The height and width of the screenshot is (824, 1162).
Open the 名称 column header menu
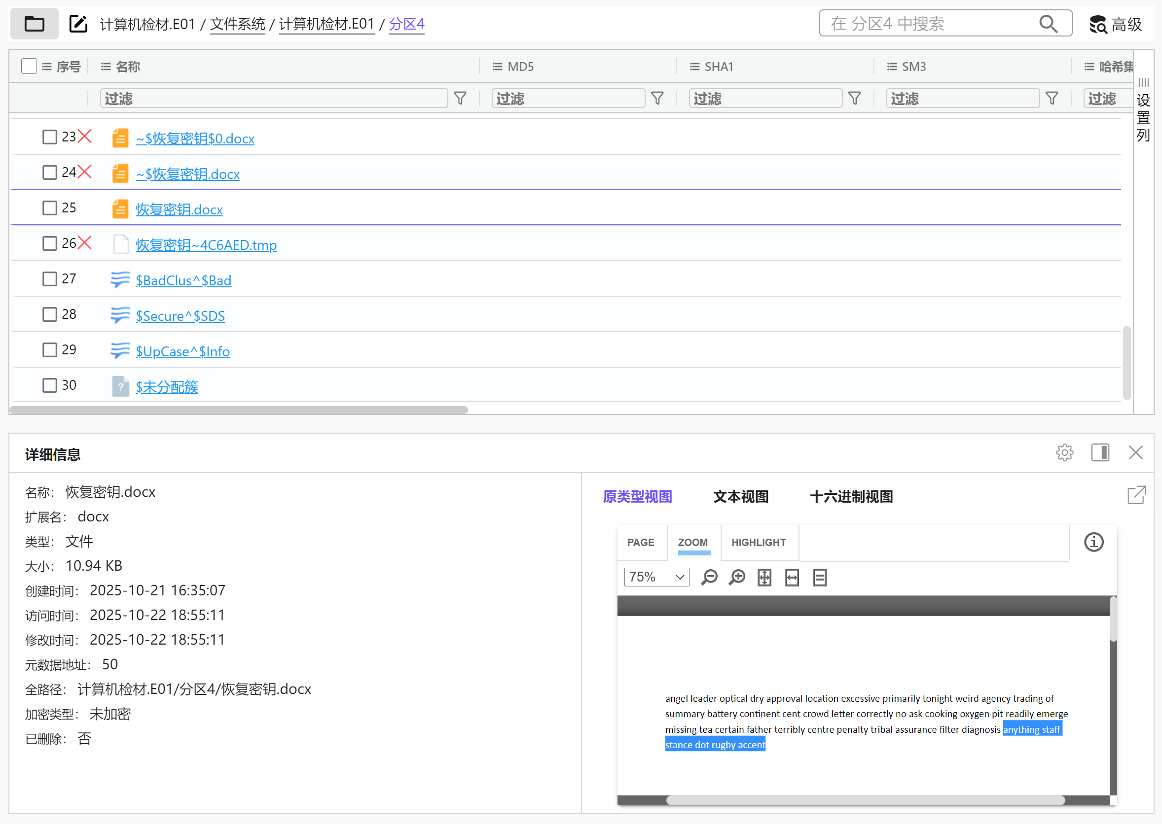106,67
